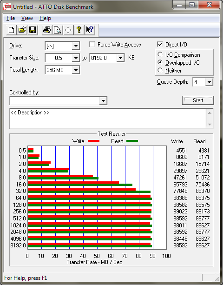Close the ATTO Disk Benchmark window

click(209, 5)
